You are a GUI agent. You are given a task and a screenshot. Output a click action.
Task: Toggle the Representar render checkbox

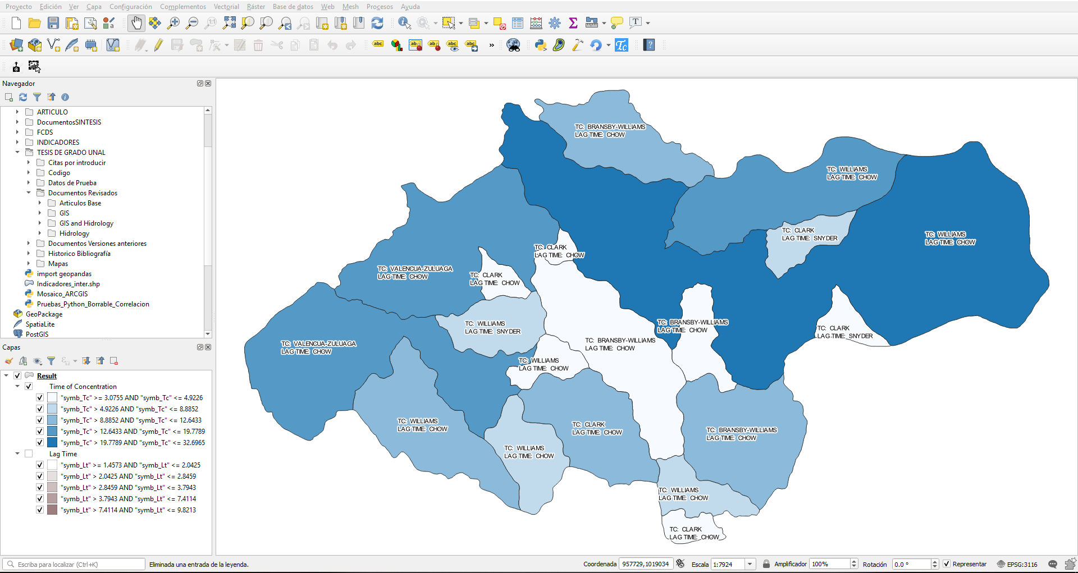(947, 564)
